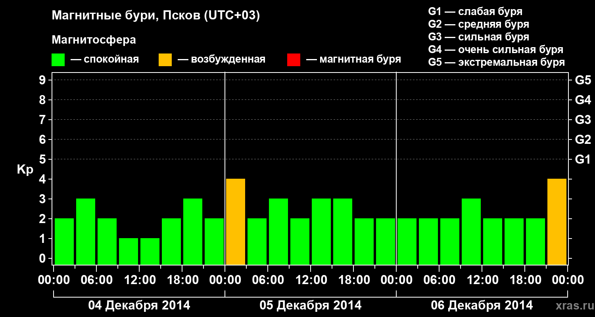This screenshot has width=595, height=317.
Task: Click the G4 label on the right axis
Action: 583,100
